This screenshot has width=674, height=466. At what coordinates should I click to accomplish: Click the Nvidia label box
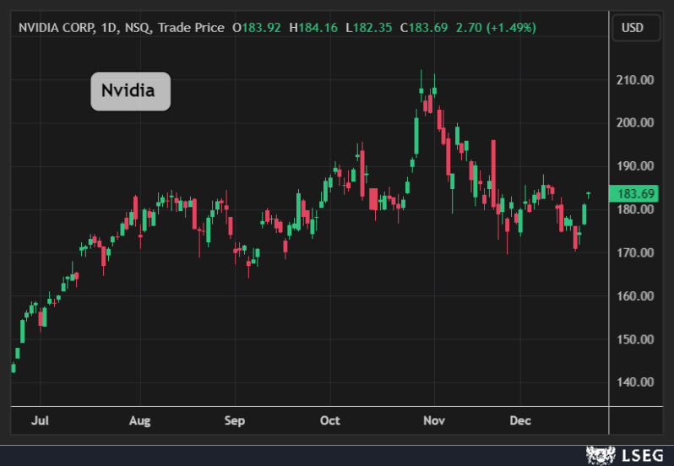(x=130, y=91)
